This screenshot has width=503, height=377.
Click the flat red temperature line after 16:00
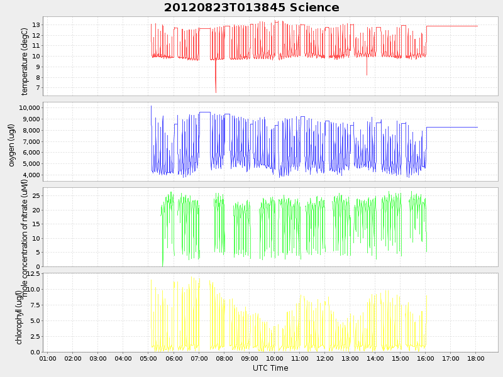point(452,26)
